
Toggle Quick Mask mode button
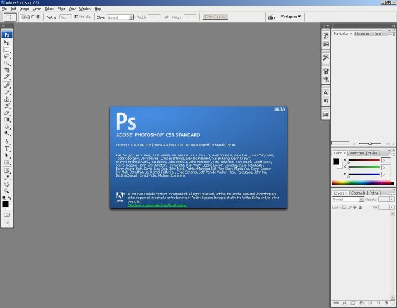point(7,214)
